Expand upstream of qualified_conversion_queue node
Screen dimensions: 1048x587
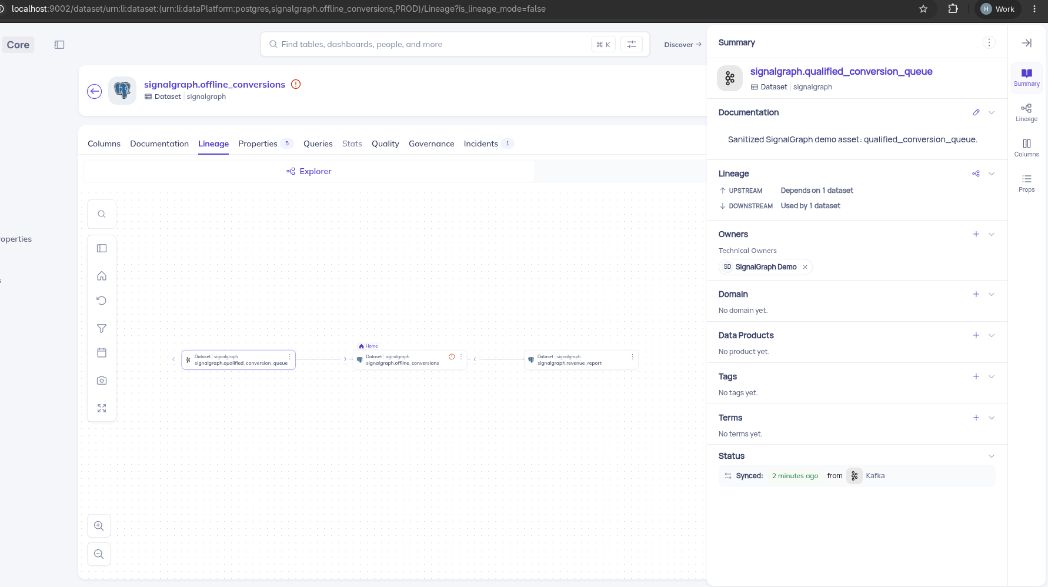pos(173,359)
